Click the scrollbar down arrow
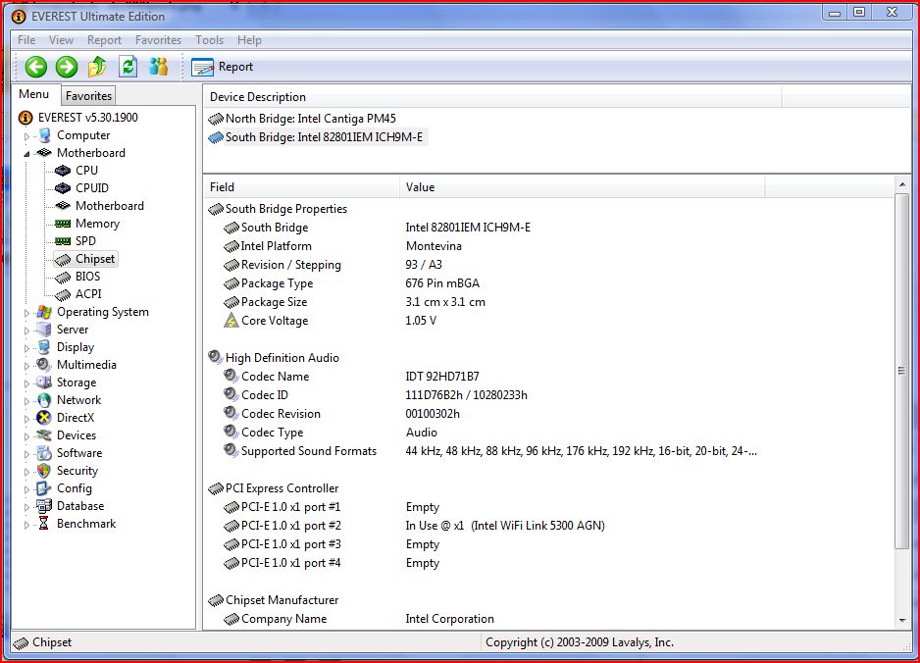The image size is (920, 663). pyautogui.click(x=902, y=621)
